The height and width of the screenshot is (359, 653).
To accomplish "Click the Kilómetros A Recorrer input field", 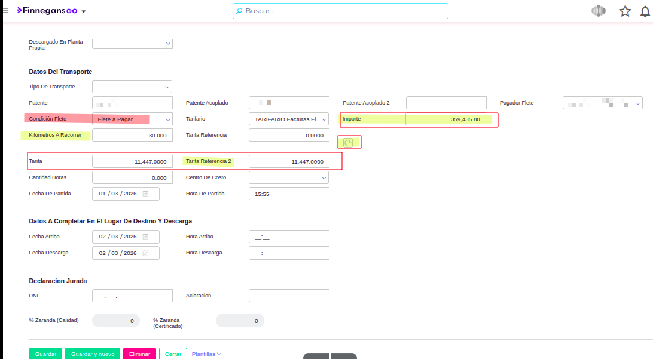I will click(x=132, y=136).
